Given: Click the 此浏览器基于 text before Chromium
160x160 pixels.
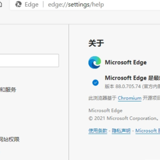Looking at the screenshot, I should click(x=102, y=98).
